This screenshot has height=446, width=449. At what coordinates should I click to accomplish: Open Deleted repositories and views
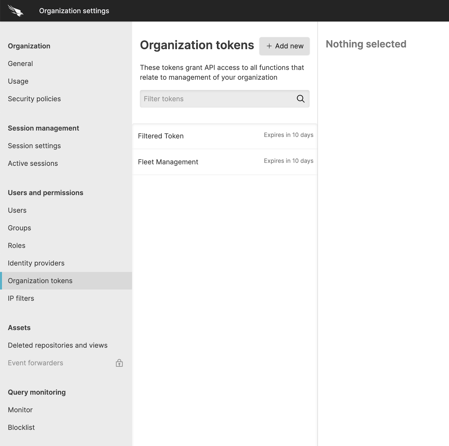(58, 345)
